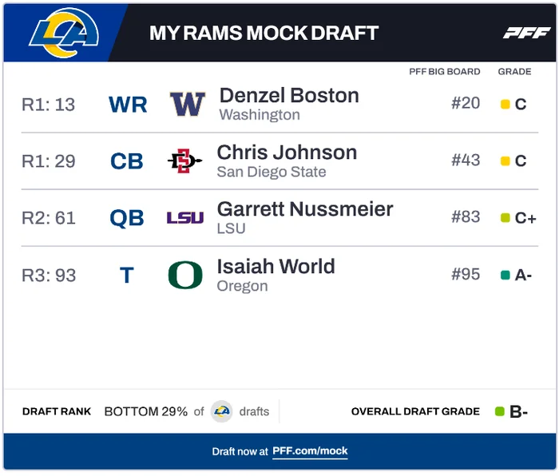This screenshot has height=476, width=559.
Task: Click the PFF Big Board column header
Action: [445, 72]
